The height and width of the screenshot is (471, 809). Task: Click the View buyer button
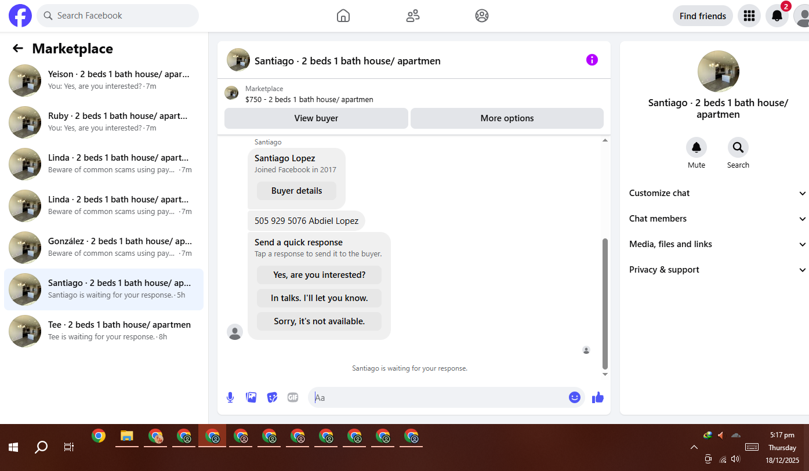316,118
